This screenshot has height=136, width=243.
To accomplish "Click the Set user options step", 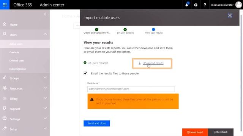I will [x=125, y=31].
